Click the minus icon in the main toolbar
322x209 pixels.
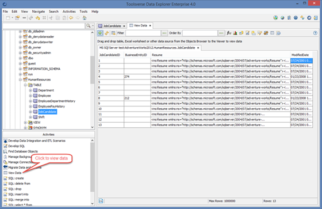24,18
